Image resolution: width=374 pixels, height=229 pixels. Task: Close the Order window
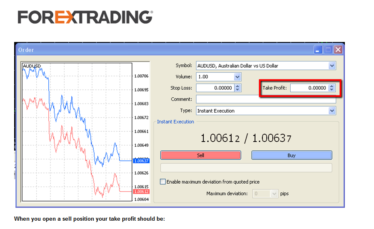tap(338, 50)
